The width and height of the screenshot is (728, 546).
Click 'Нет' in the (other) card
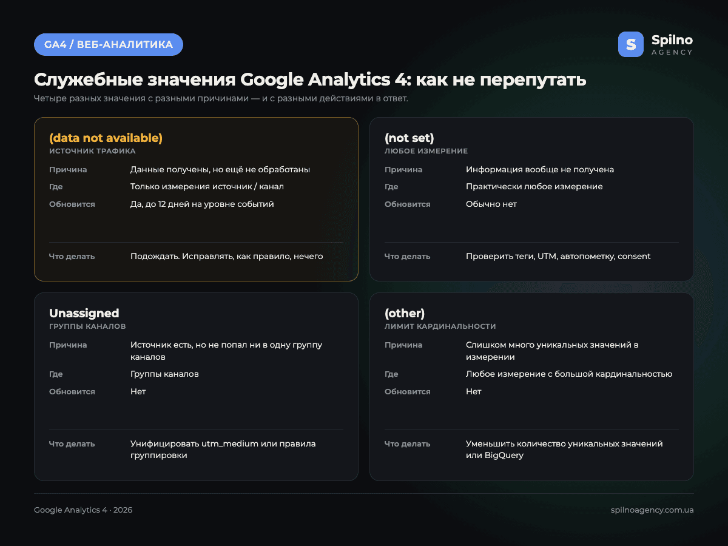pos(474,392)
